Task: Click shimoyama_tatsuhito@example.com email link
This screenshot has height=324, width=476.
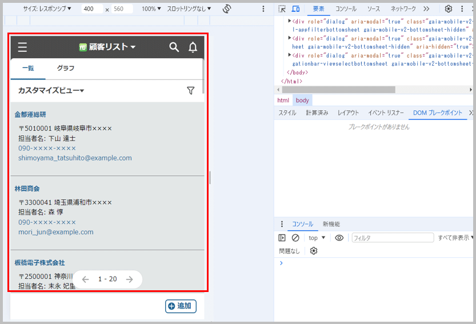Action: pos(75,158)
